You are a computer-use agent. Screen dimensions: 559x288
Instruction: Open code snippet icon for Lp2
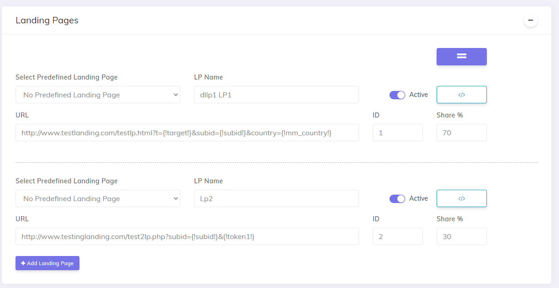pyautogui.click(x=462, y=198)
